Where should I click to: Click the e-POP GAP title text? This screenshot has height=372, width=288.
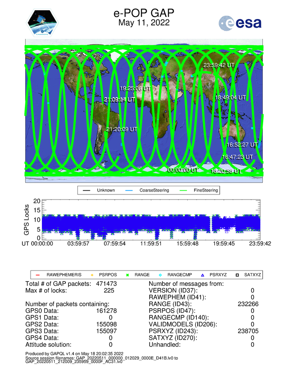[x=144, y=14]
